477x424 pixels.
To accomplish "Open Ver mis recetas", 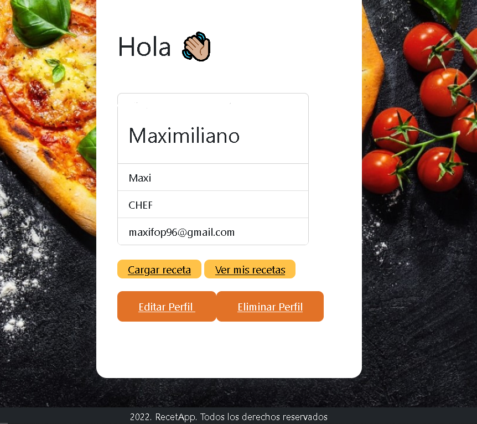I will 250,269.
